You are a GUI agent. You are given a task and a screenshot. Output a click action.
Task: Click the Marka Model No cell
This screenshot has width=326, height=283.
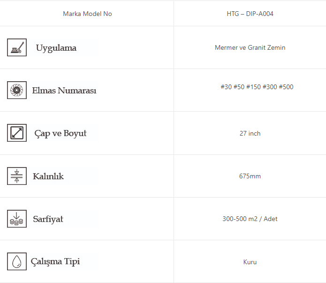[87, 14]
